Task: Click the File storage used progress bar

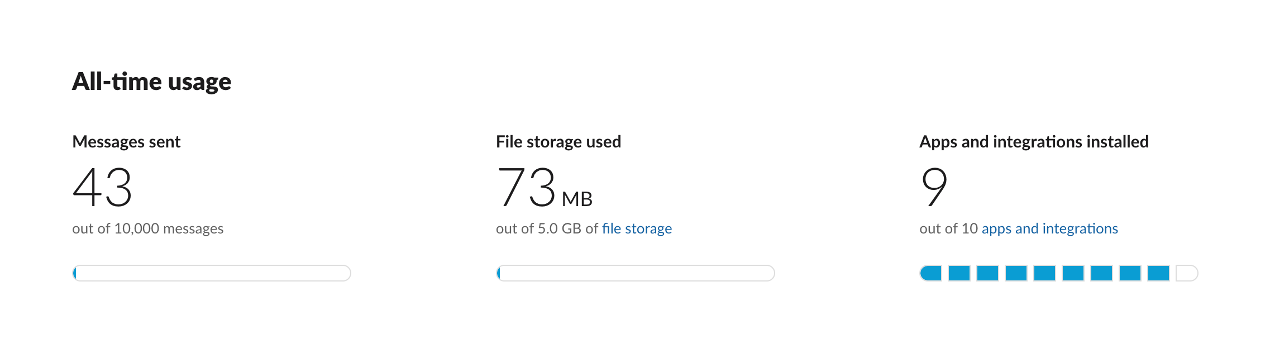Action: click(x=636, y=273)
